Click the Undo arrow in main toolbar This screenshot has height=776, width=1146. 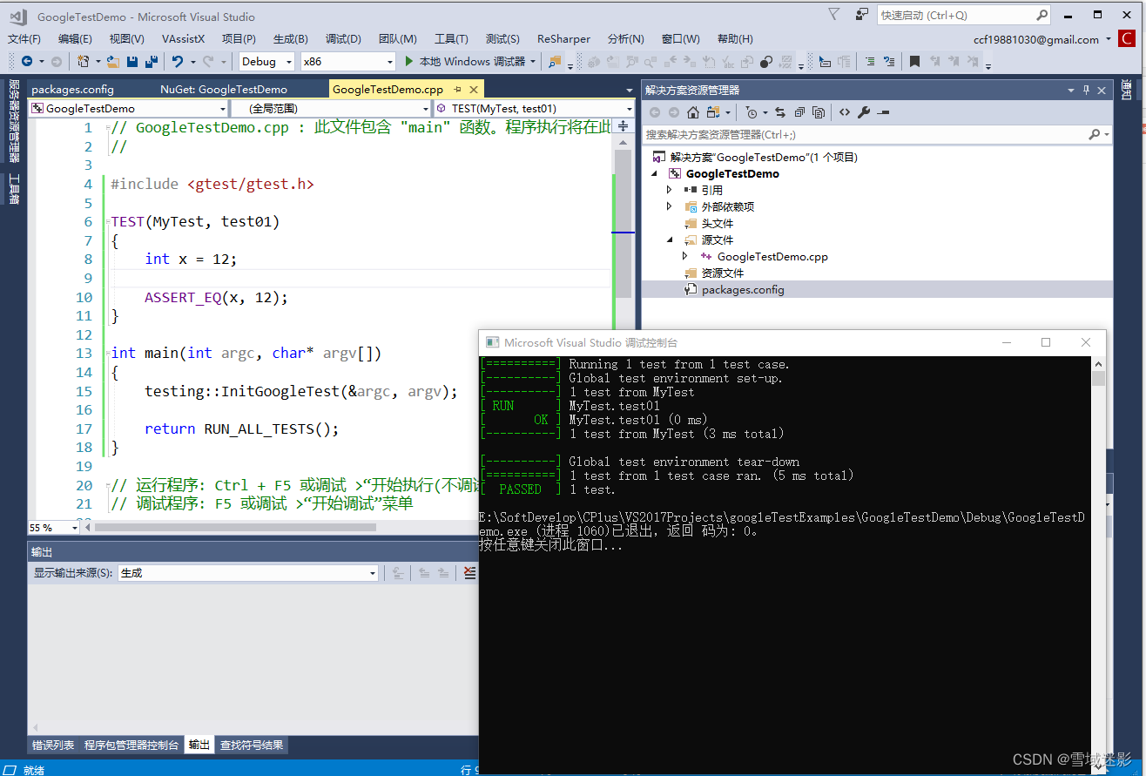point(177,61)
